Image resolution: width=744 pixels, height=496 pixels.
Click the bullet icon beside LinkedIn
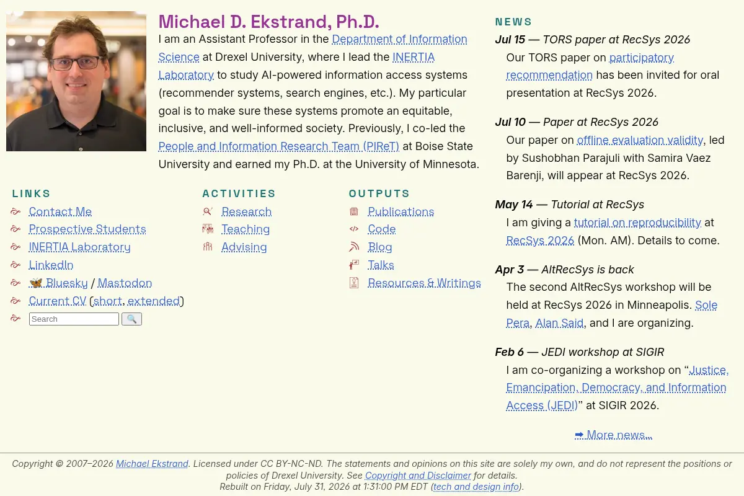tap(15, 265)
